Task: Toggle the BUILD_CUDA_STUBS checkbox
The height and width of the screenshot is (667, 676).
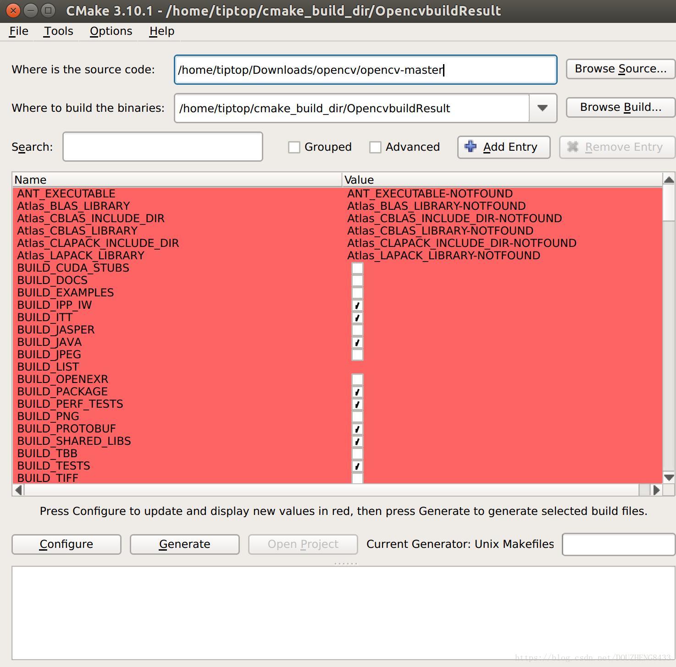Action: 357,268
